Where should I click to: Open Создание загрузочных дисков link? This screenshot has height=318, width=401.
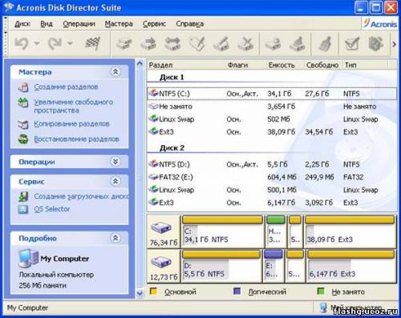(x=81, y=196)
